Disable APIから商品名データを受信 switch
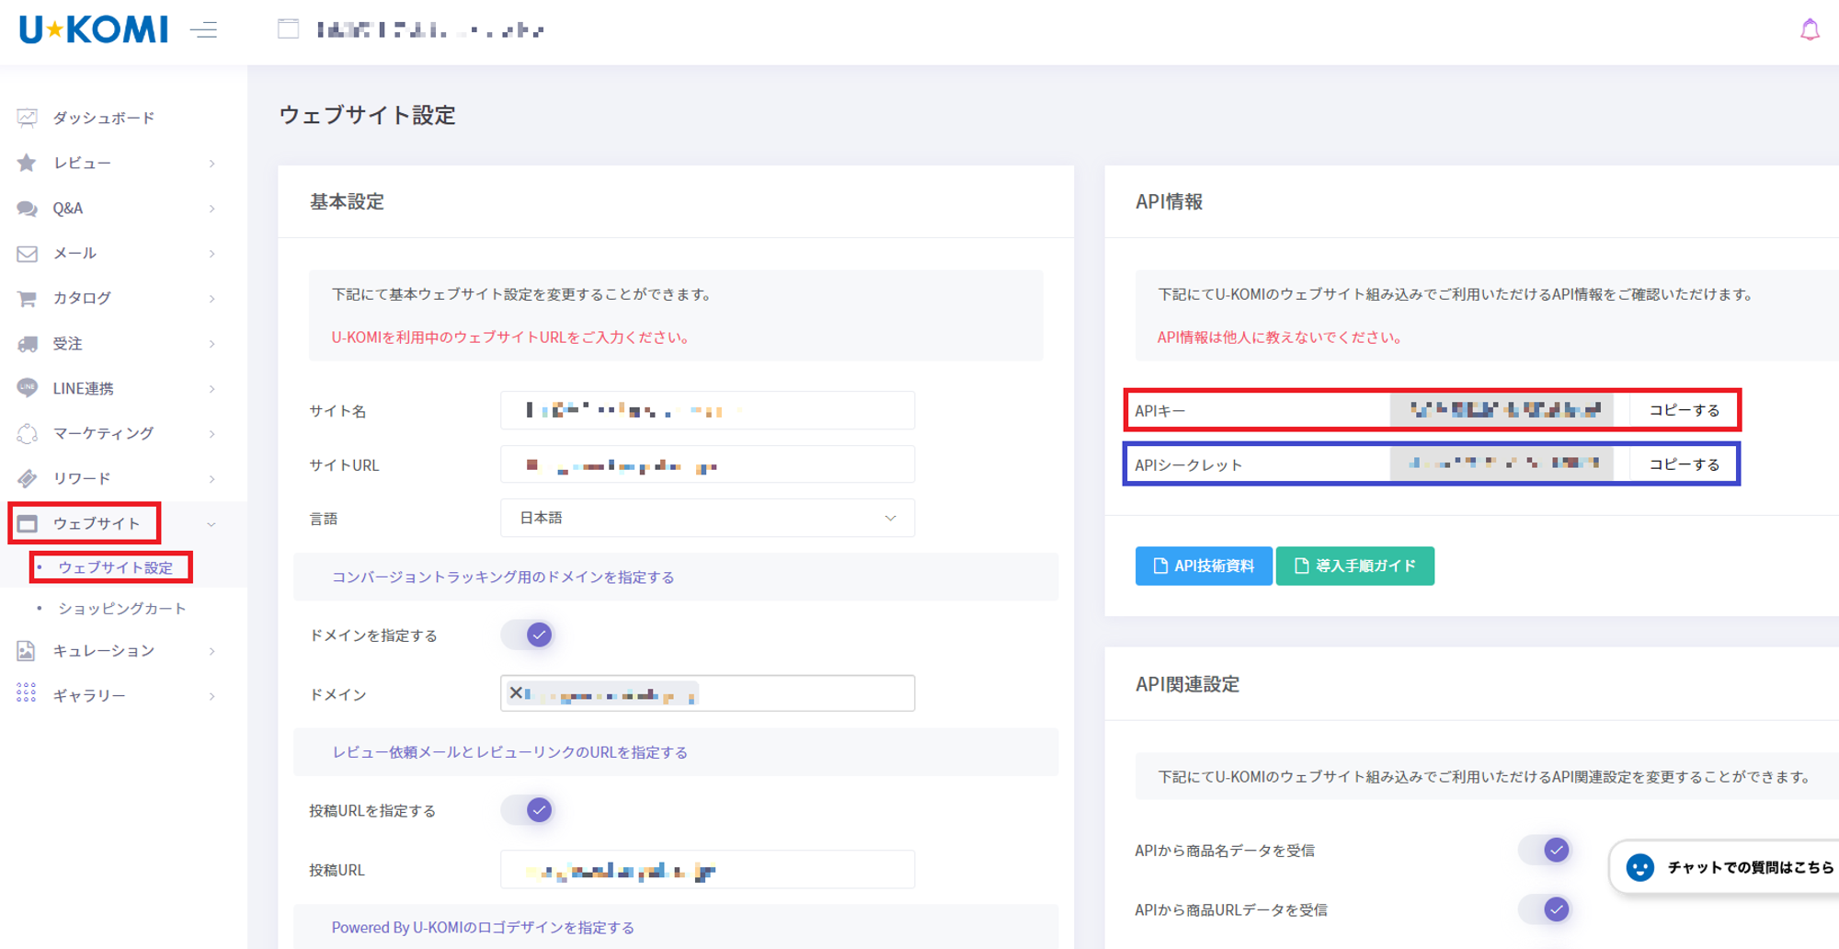Screen dimensions: 1839x949 pyautogui.click(x=1546, y=850)
